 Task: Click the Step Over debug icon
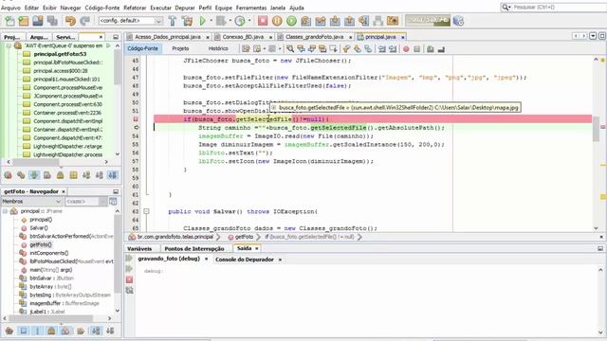[305, 21]
